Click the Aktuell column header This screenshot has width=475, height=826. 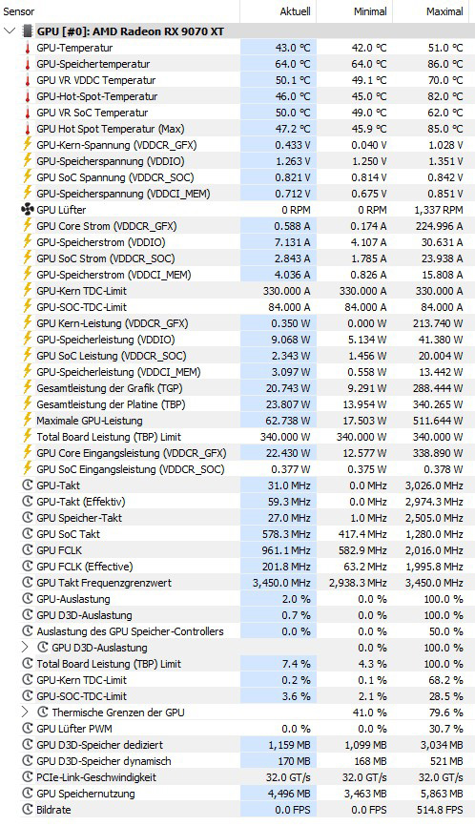[295, 11]
